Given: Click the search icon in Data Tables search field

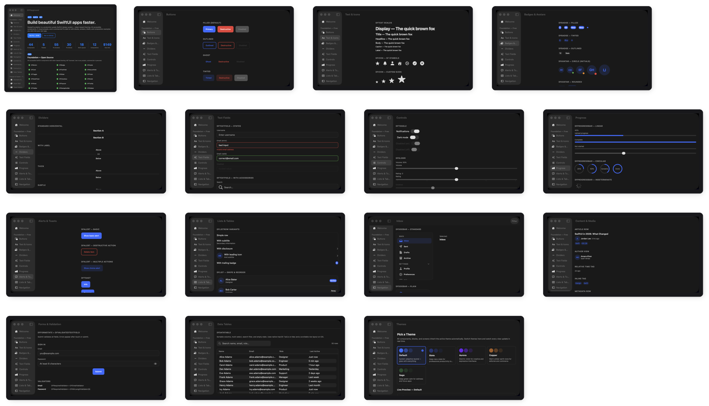Looking at the screenshot, I should [220, 343].
